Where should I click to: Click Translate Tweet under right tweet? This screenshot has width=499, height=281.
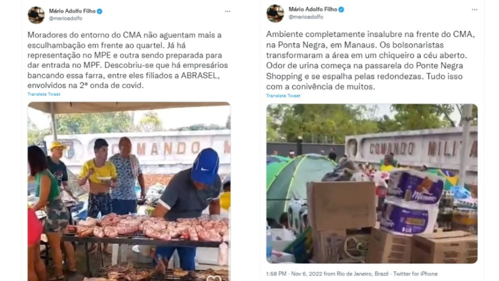283,96
